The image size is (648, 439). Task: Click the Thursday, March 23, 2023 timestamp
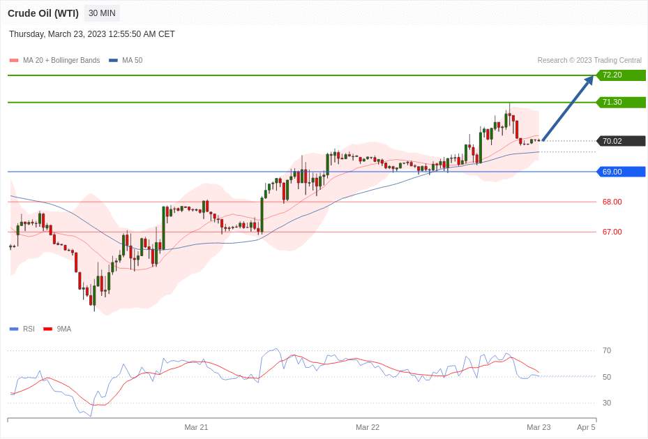click(92, 34)
